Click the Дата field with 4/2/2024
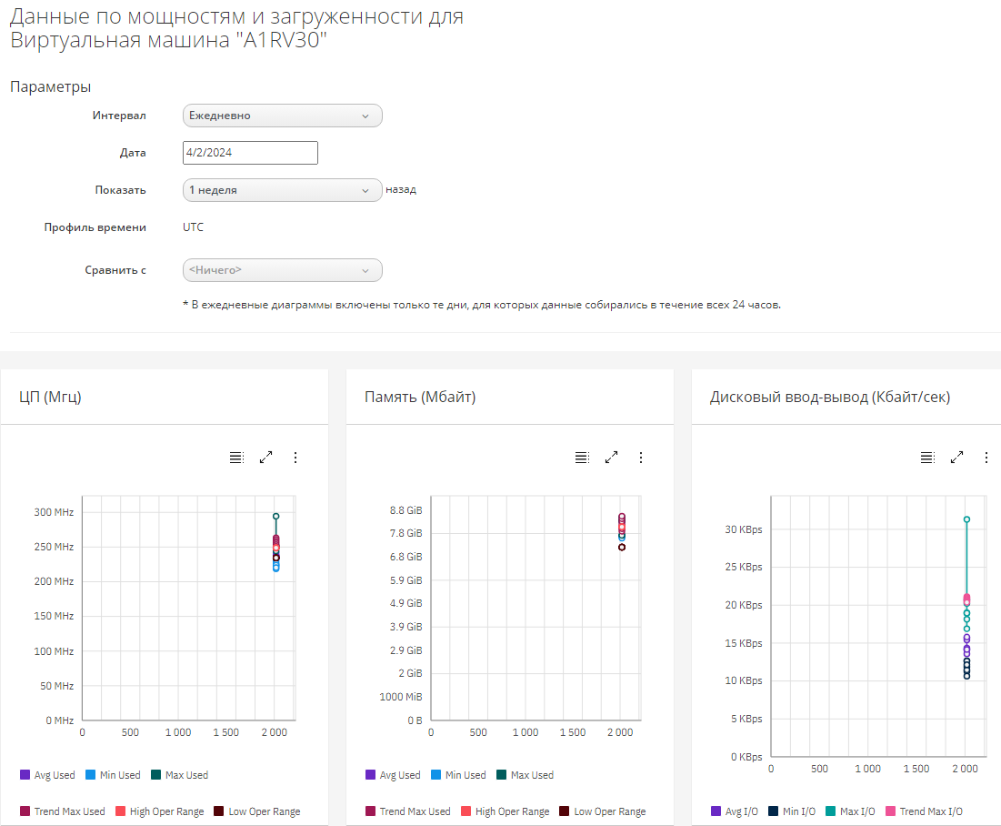Viewport: 1001px width, 826px height. coord(250,153)
